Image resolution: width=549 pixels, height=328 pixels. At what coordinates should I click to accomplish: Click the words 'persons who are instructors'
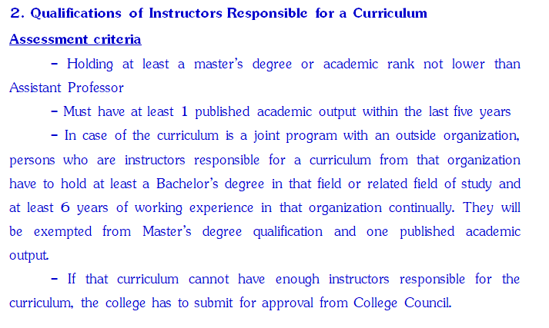coord(97,160)
